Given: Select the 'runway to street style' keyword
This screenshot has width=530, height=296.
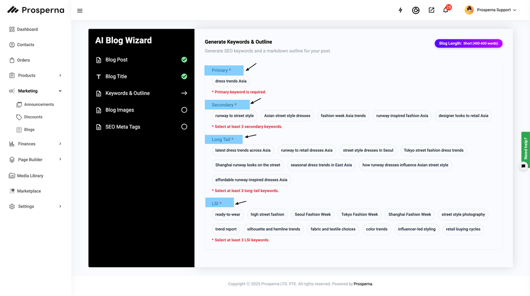Looking at the screenshot, I should 234,116.
